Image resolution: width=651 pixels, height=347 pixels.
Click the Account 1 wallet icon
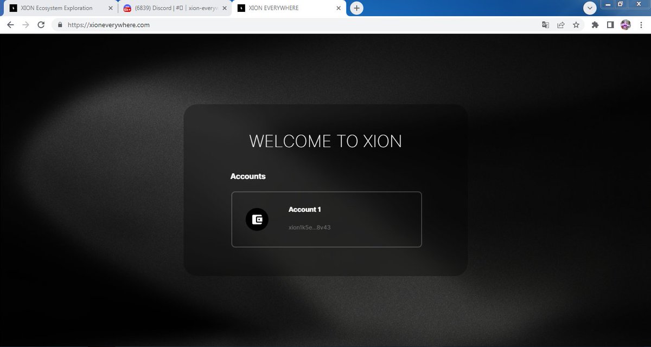257,220
